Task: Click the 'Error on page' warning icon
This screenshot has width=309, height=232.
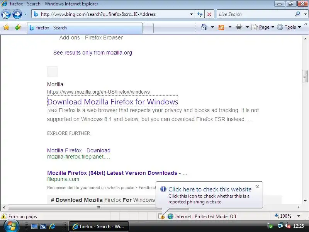Action: point(4,217)
